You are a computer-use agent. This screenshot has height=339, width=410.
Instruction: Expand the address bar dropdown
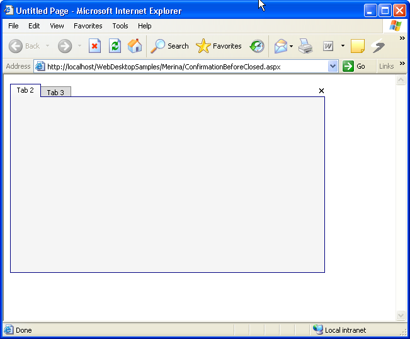tap(333, 66)
